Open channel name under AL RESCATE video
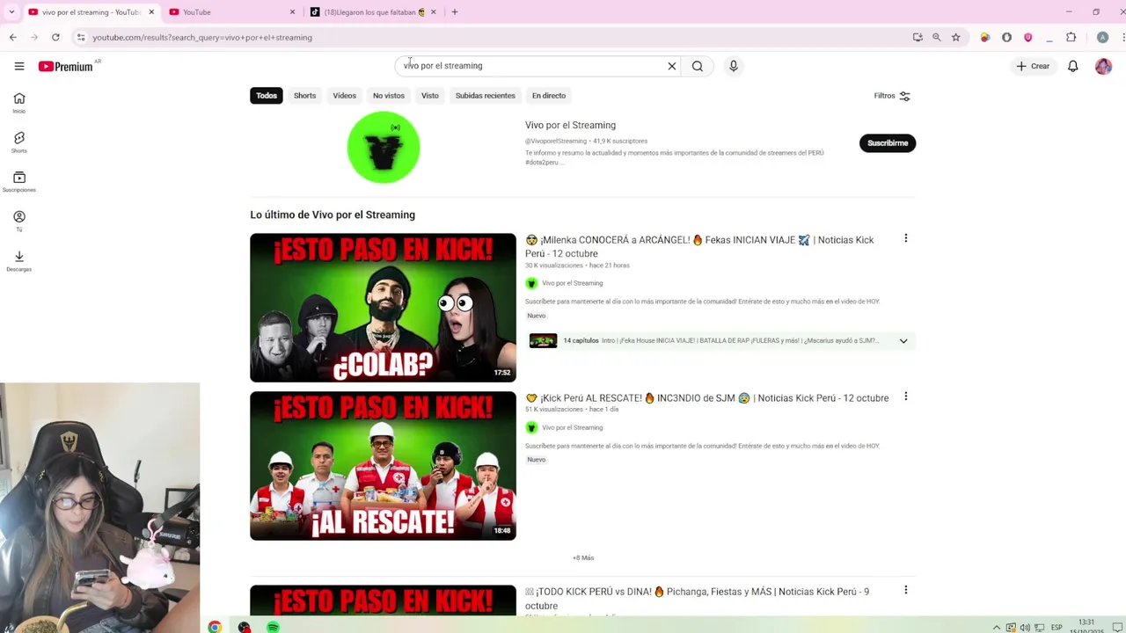This screenshot has height=633, width=1126. (x=572, y=427)
